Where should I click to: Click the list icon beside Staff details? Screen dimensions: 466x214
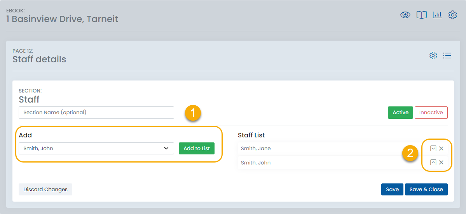coord(447,56)
